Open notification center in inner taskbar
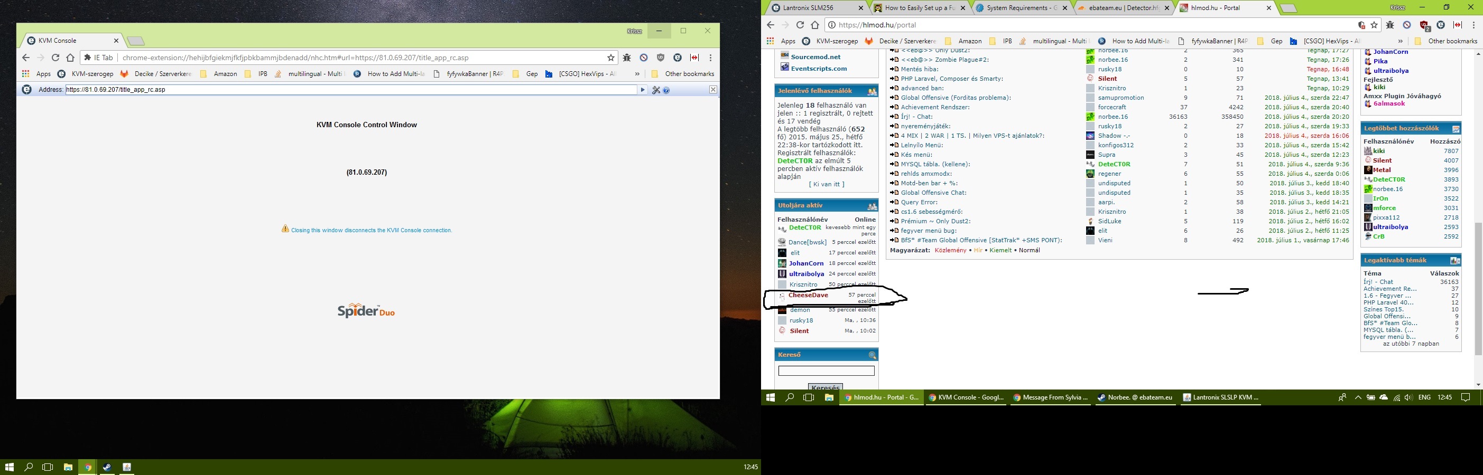1483x475 pixels. click(1466, 397)
